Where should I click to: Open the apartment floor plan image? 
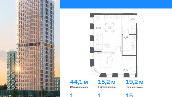click(x=117, y=45)
